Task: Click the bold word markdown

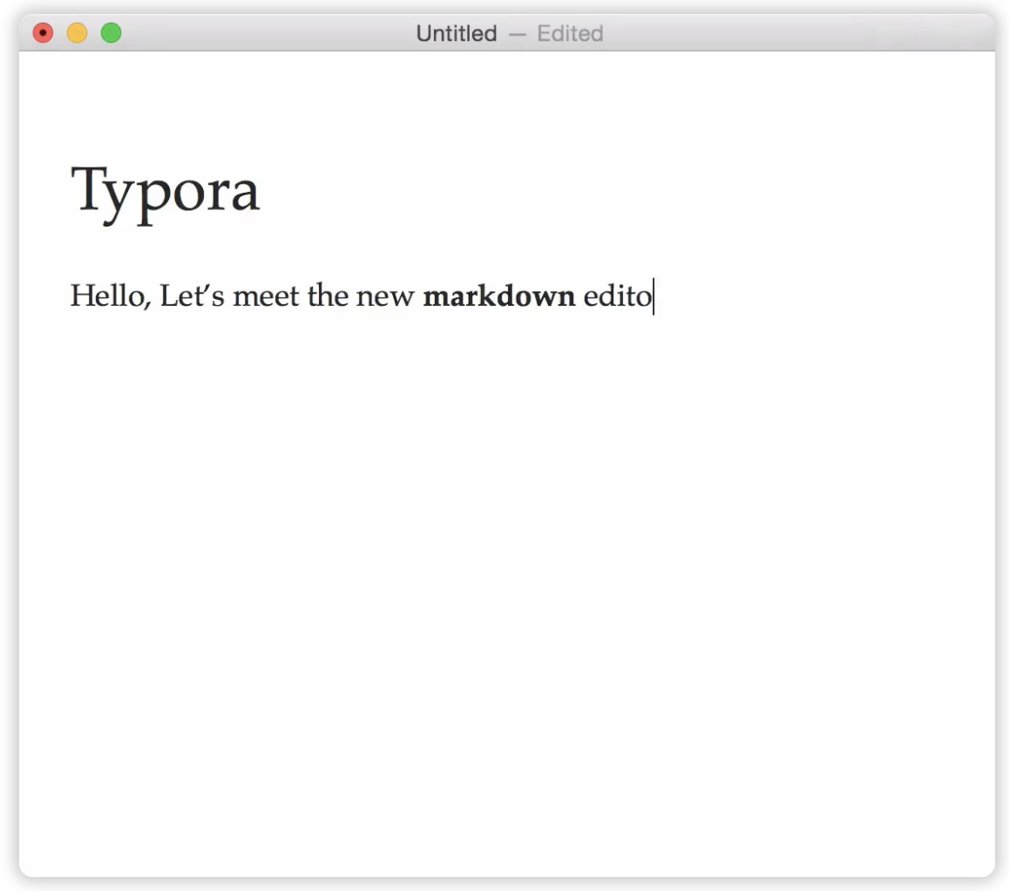Action: [x=498, y=296]
